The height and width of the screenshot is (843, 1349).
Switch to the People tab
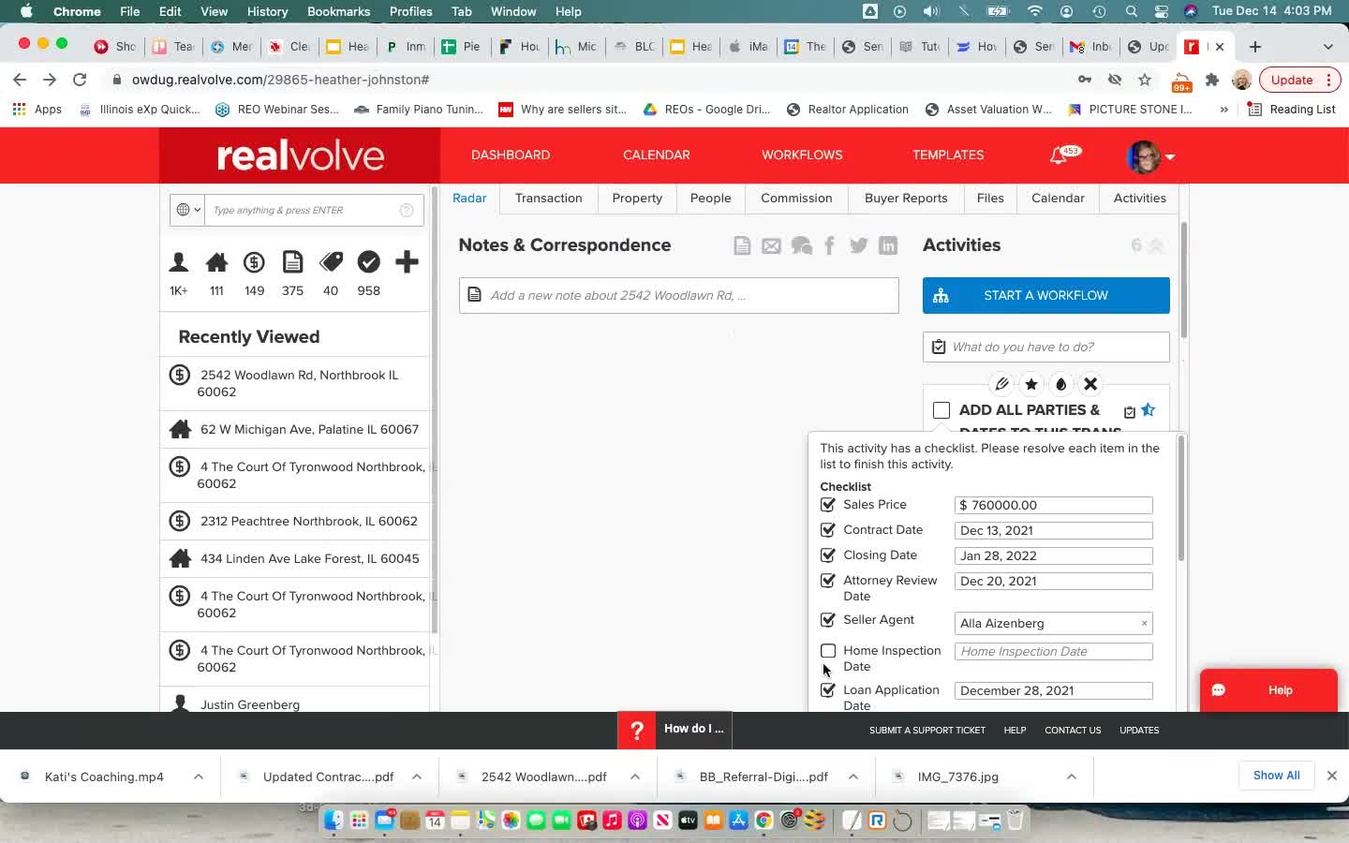click(x=710, y=199)
